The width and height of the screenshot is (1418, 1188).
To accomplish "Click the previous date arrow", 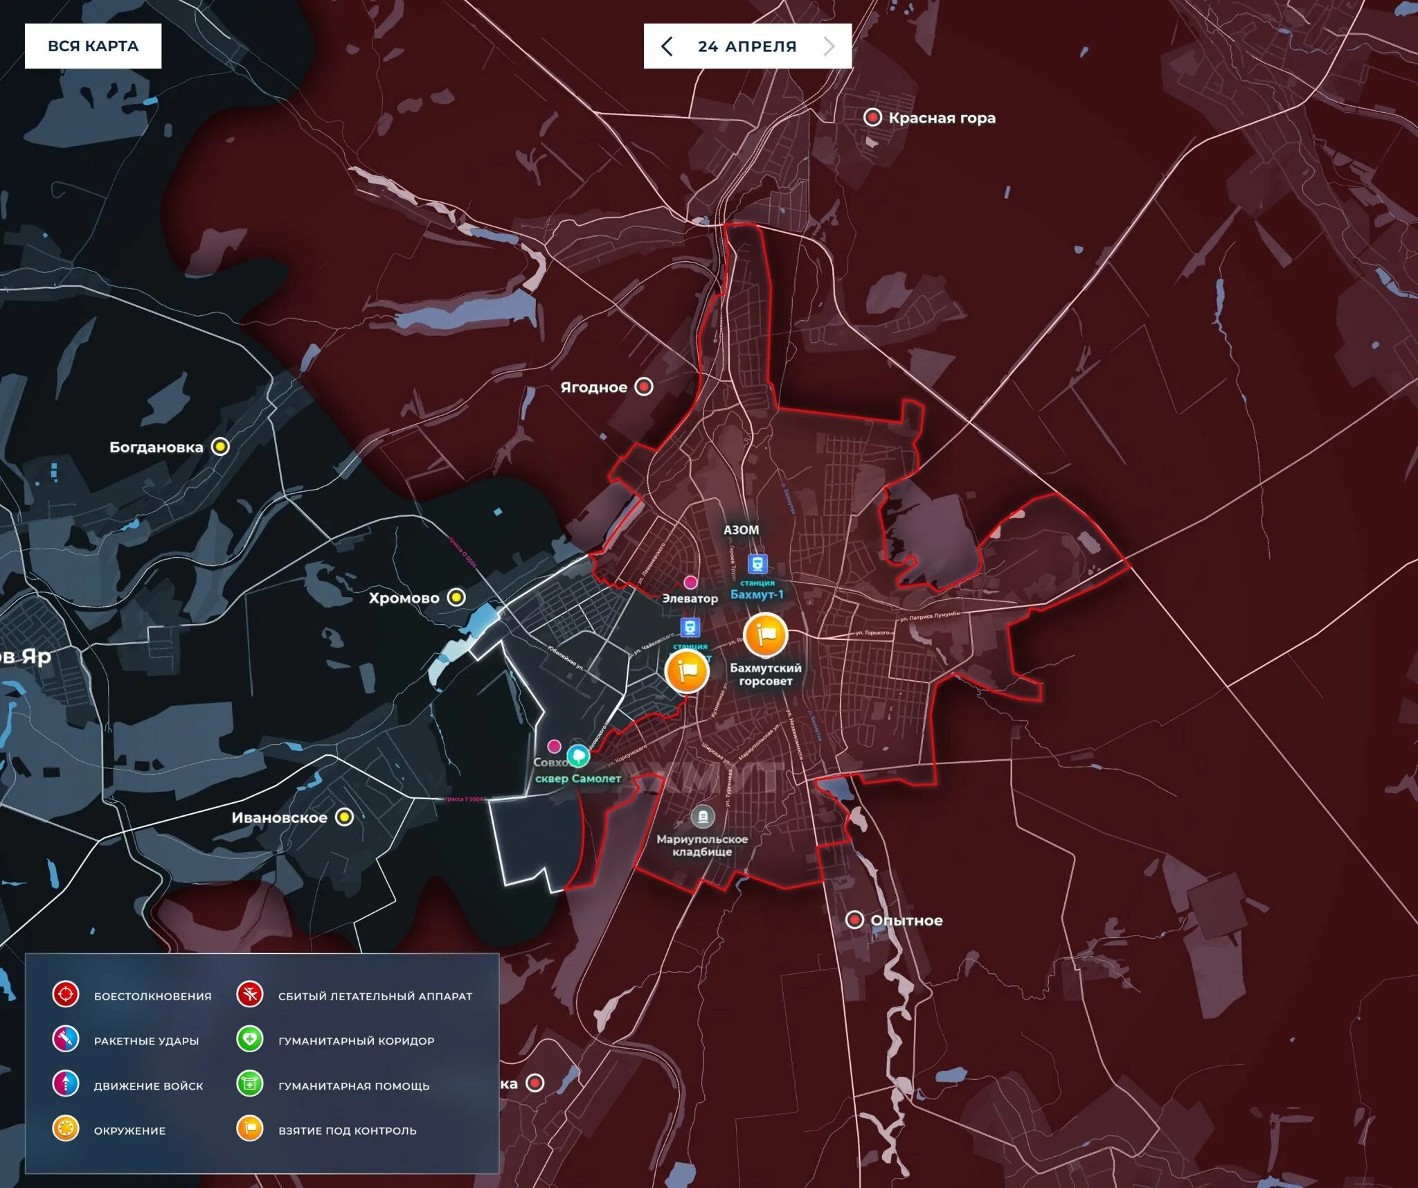I will 667,46.
